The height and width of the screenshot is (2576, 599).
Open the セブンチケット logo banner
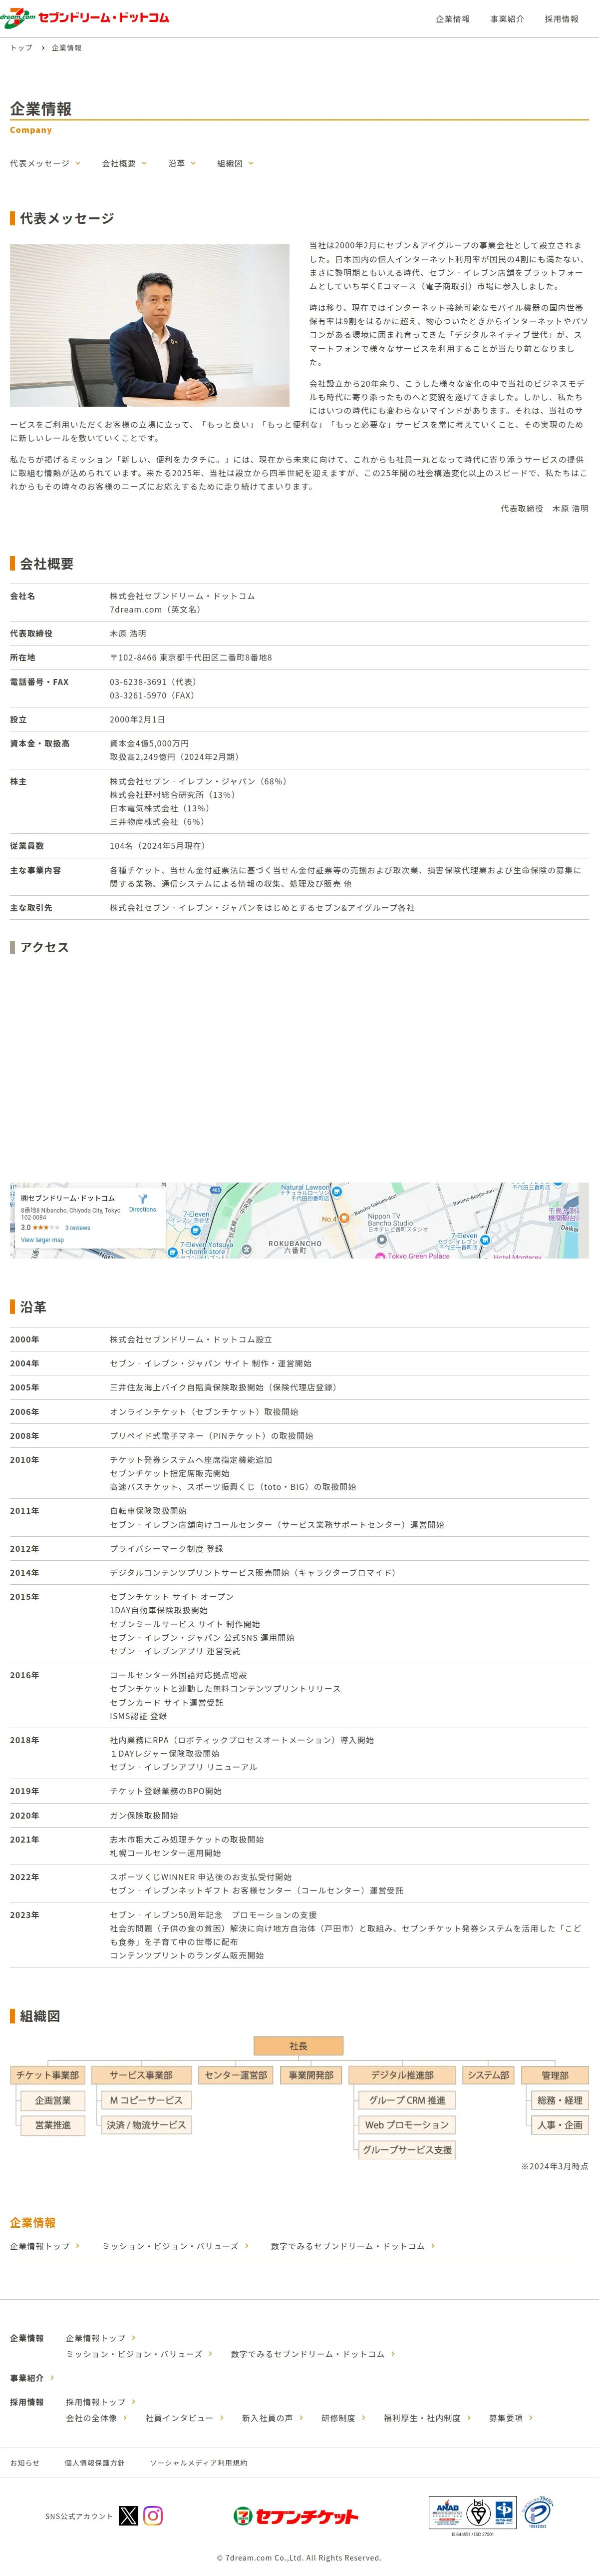296,2516
